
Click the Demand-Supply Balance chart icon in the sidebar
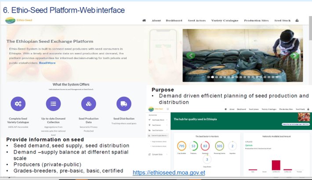149,136
